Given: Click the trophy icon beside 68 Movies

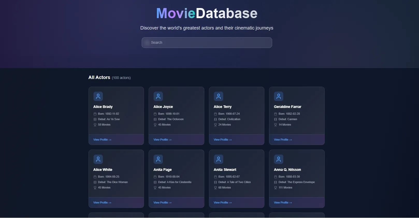Looking at the screenshot, I should pos(215,188).
